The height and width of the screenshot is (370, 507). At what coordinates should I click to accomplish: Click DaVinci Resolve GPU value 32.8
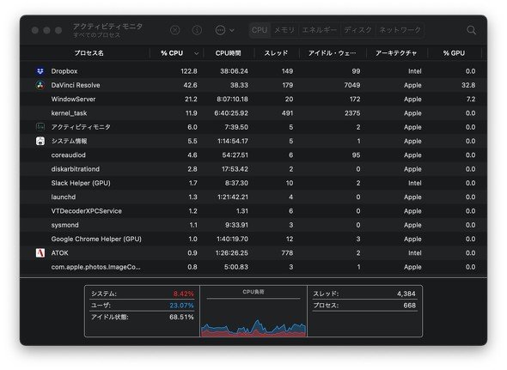pyautogui.click(x=468, y=85)
